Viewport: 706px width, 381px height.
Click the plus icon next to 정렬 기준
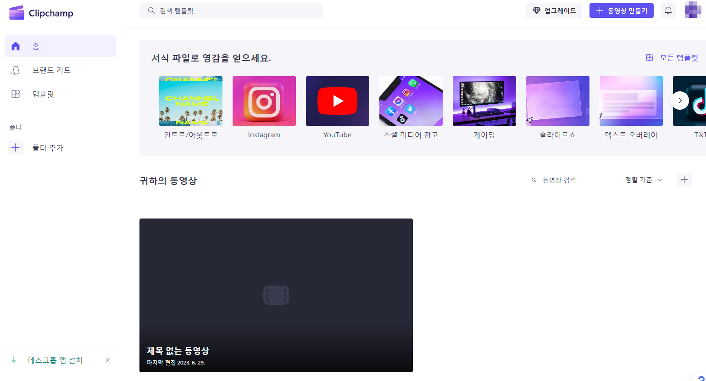684,180
